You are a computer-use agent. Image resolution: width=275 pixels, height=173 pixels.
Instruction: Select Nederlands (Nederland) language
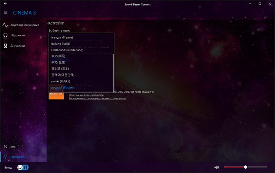(x=81, y=50)
